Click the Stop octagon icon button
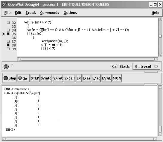 [x=10, y=78]
